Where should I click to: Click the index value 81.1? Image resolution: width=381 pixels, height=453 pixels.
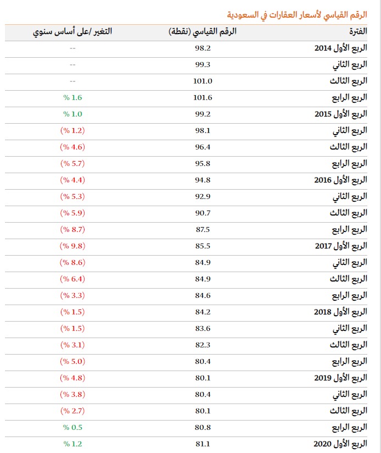pyautogui.click(x=203, y=444)
